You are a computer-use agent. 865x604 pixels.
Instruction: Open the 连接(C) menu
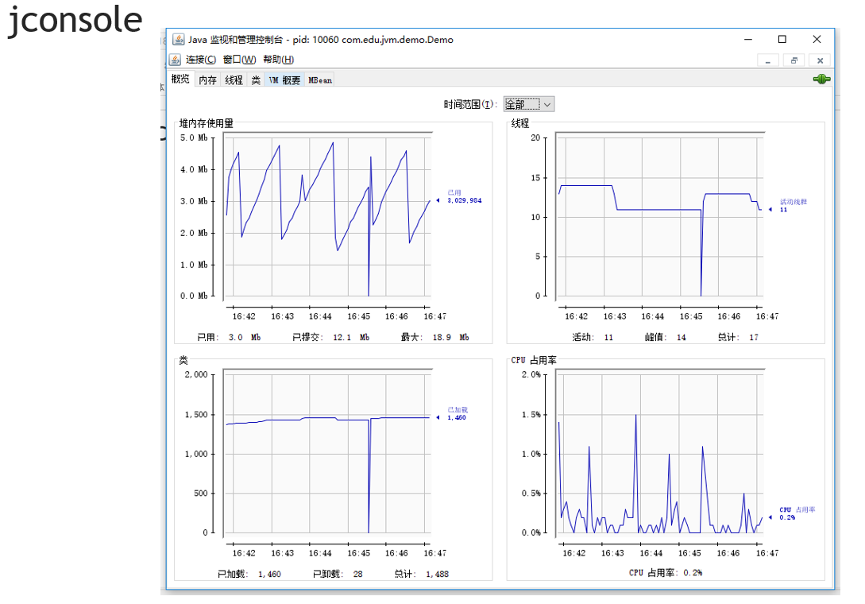coord(201,60)
